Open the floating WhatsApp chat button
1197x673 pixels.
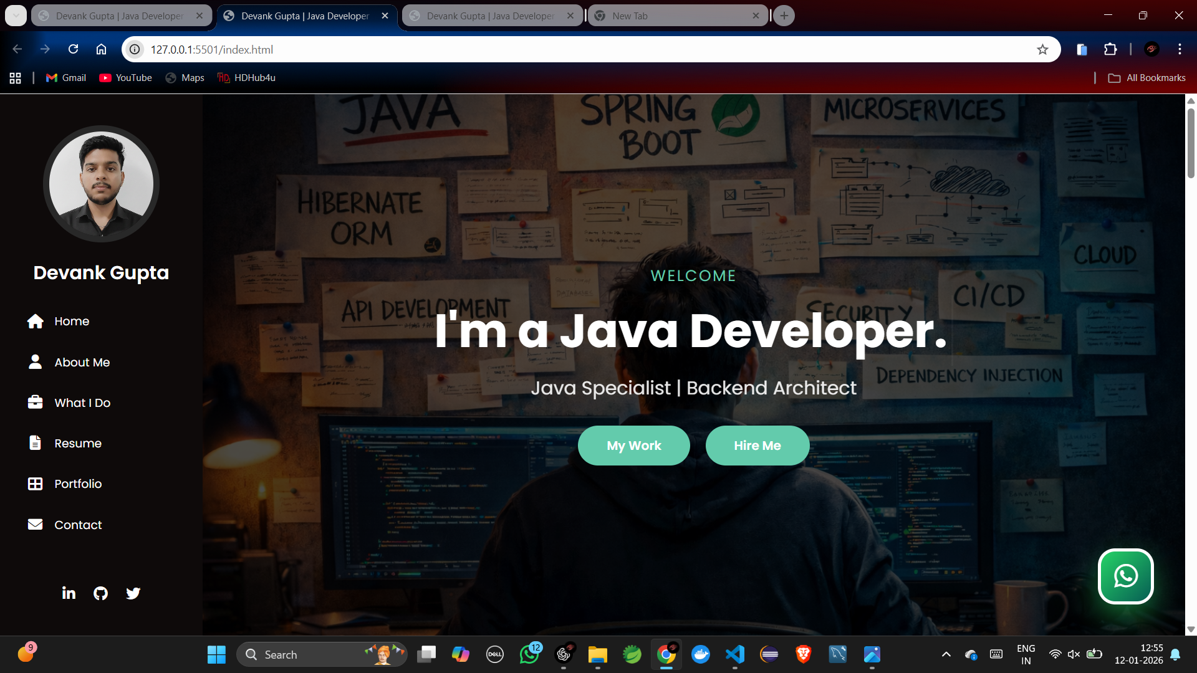tap(1125, 576)
